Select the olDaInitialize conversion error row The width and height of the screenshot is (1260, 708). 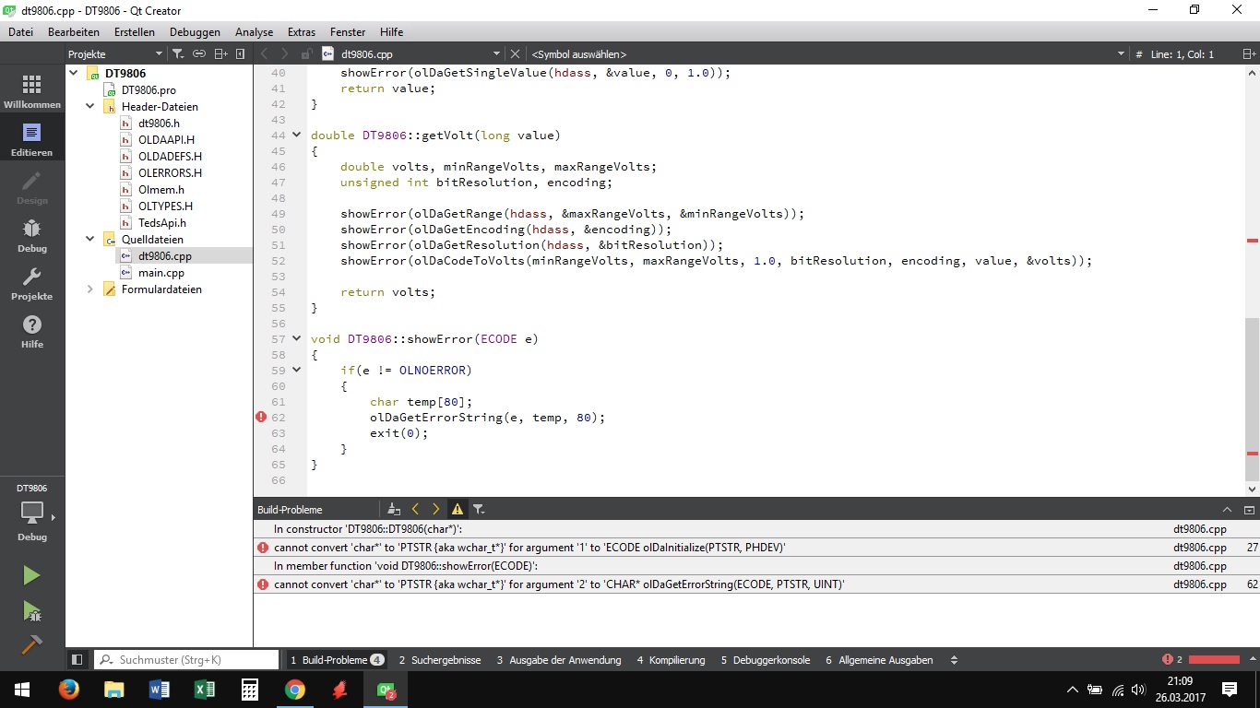coord(756,548)
